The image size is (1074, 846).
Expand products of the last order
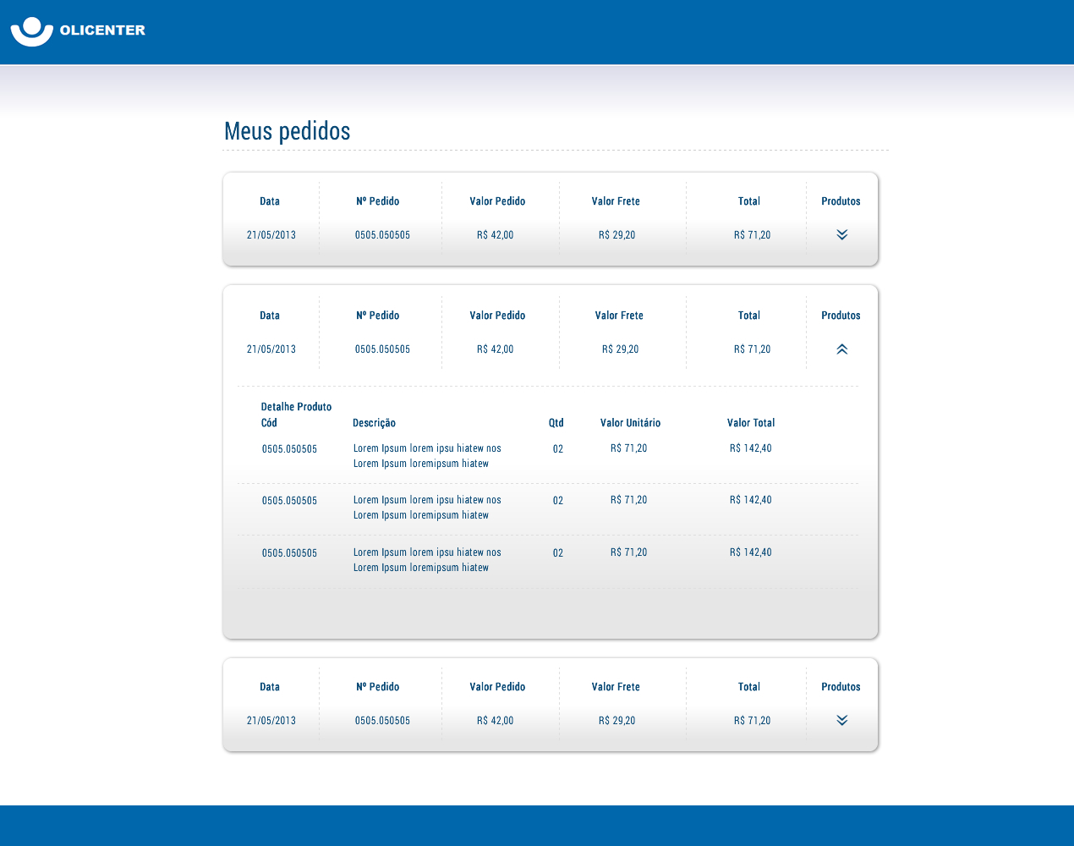tap(841, 721)
